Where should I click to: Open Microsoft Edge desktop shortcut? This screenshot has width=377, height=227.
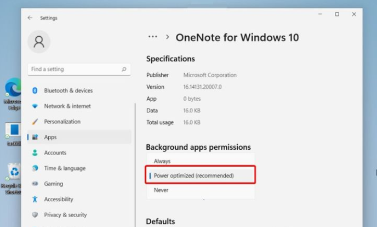click(13, 94)
